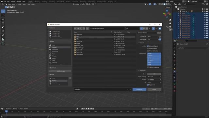209x118 pixels.
Task: Create a new folder in file browser
Action: tap(88, 29)
